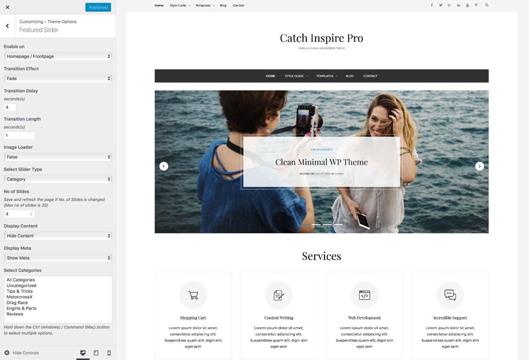The image size is (529, 360).
Task: Open the Facebook social icon link
Action: coord(431,5)
